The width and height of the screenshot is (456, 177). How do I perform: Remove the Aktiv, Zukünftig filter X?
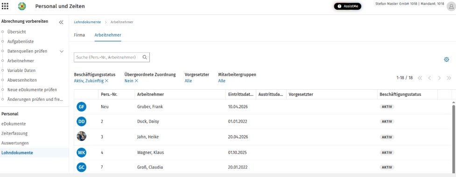click(x=107, y=81)
